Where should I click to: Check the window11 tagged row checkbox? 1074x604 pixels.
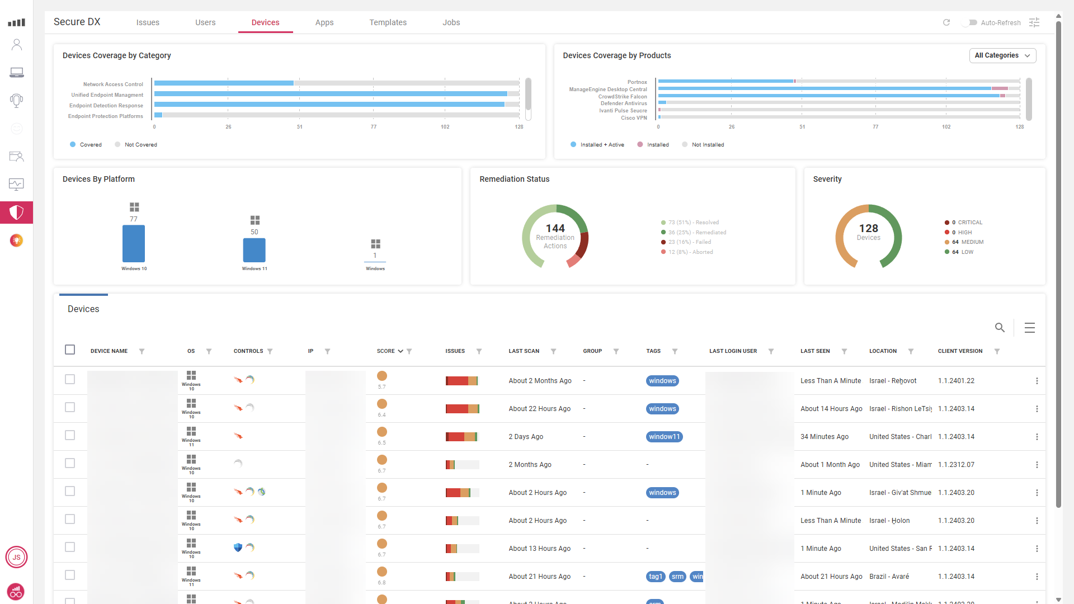click(70, 435)
